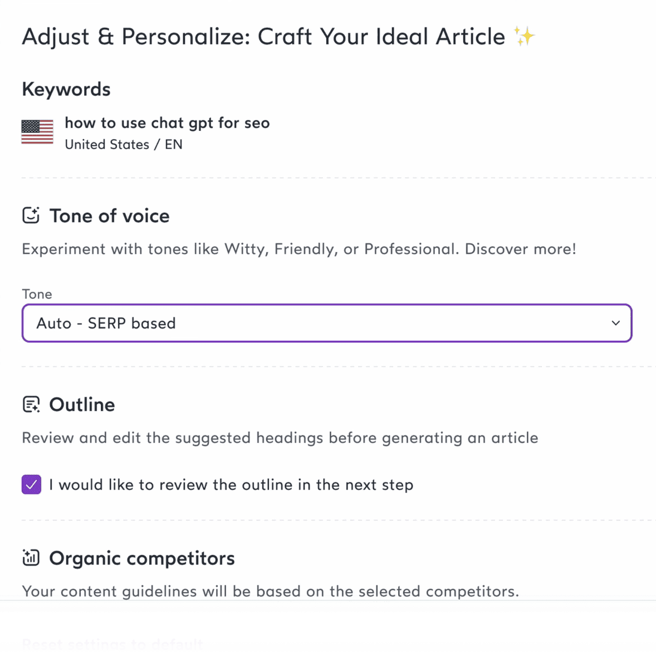Screen dimensions: 656x656
Task: Select the keyword 'how to use chat gpt for seo'
Action: pyautogui.click(x=167, y=123)
